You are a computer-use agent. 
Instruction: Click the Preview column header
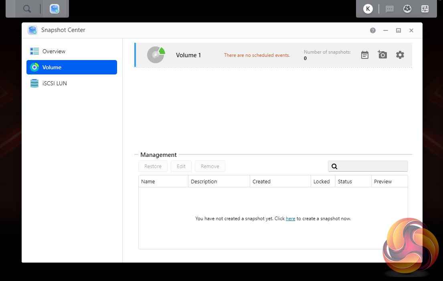[390, 181]
